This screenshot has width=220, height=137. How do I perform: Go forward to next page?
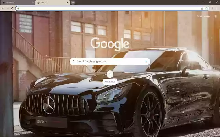8,8
